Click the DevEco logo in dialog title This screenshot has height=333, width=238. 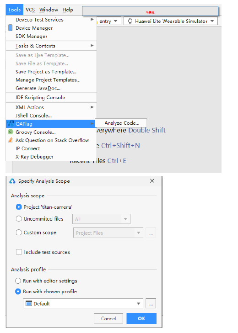coord(12,181)
